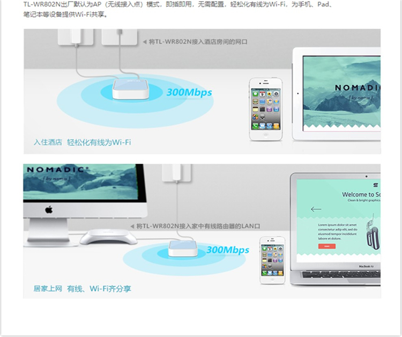Click the headphones illustration on the MacBook screen
Viewport: 402px width, 337px height.
click(x=373, y=232)
